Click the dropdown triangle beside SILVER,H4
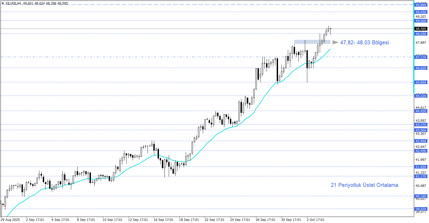Viewport: 429px width, 223px height. (3, 3)
